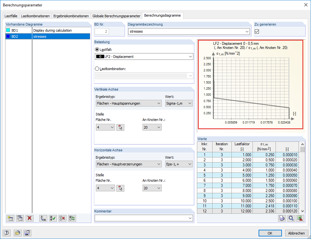The image size is (311, 239).
Task: Select the Berechnungsdiagramme tab
Action: [162, 15]
